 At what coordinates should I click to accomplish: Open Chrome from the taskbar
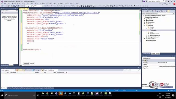pyautogui.click(x=47, y=94)
